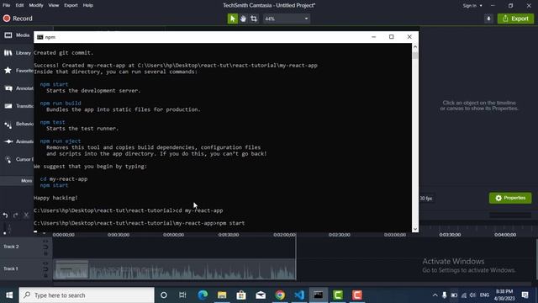538x303 pixels.
Task: Click timeline ruler at 0:03:00;00
Action: pos(394,235)
